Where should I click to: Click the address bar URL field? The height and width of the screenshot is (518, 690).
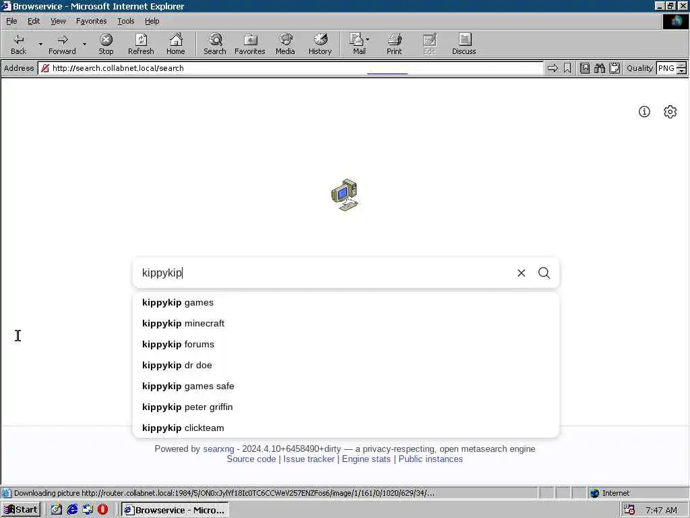pos(290,68)
